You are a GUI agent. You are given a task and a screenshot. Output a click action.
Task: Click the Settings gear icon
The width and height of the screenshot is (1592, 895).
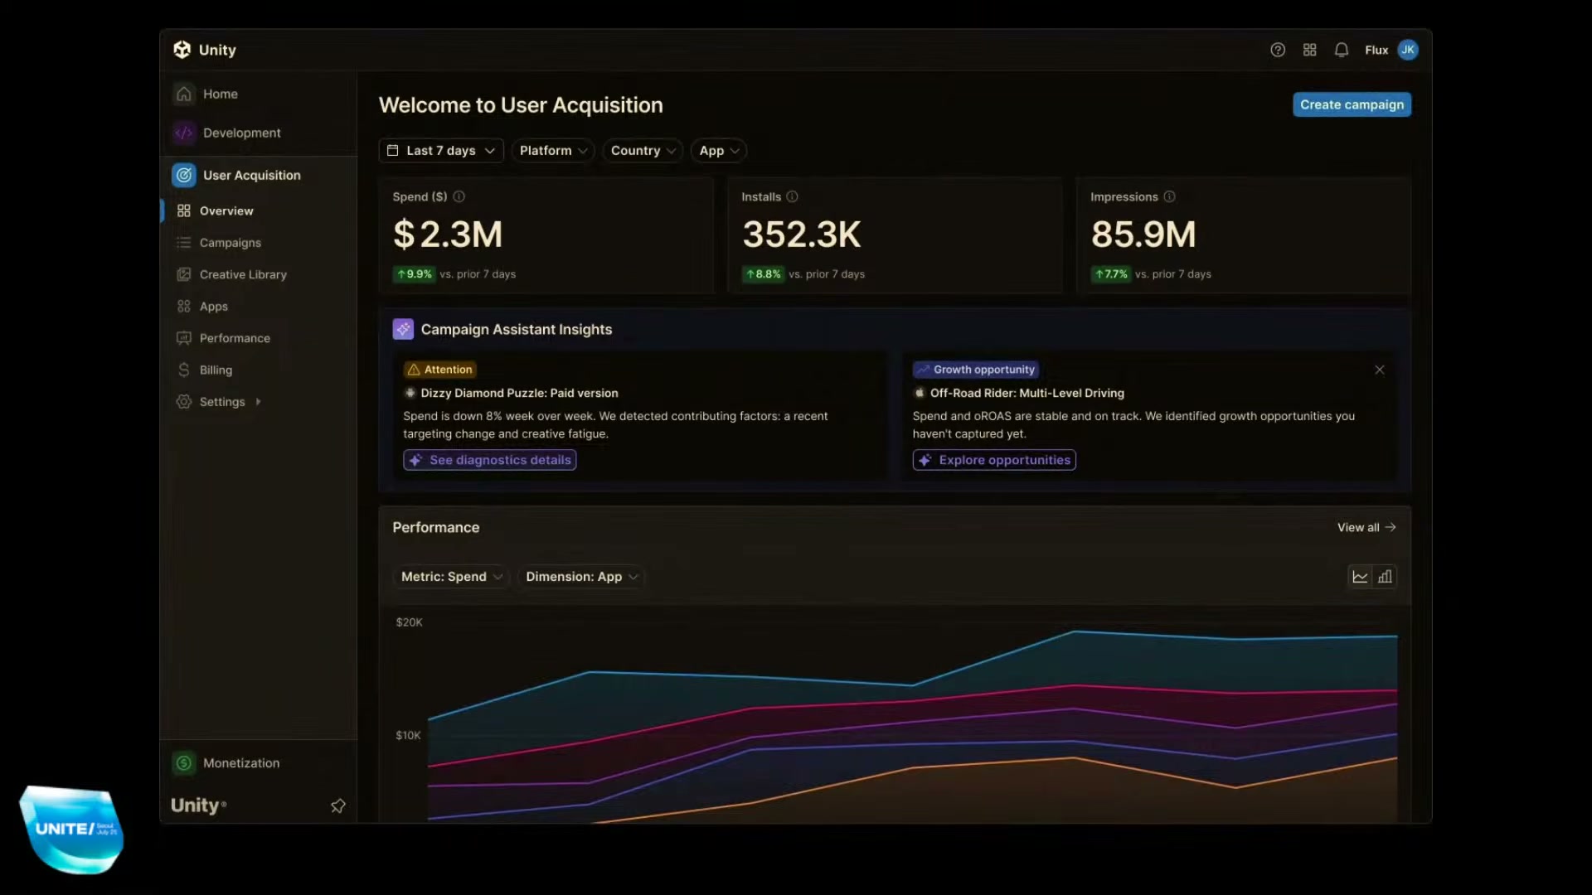pos(184,402)
